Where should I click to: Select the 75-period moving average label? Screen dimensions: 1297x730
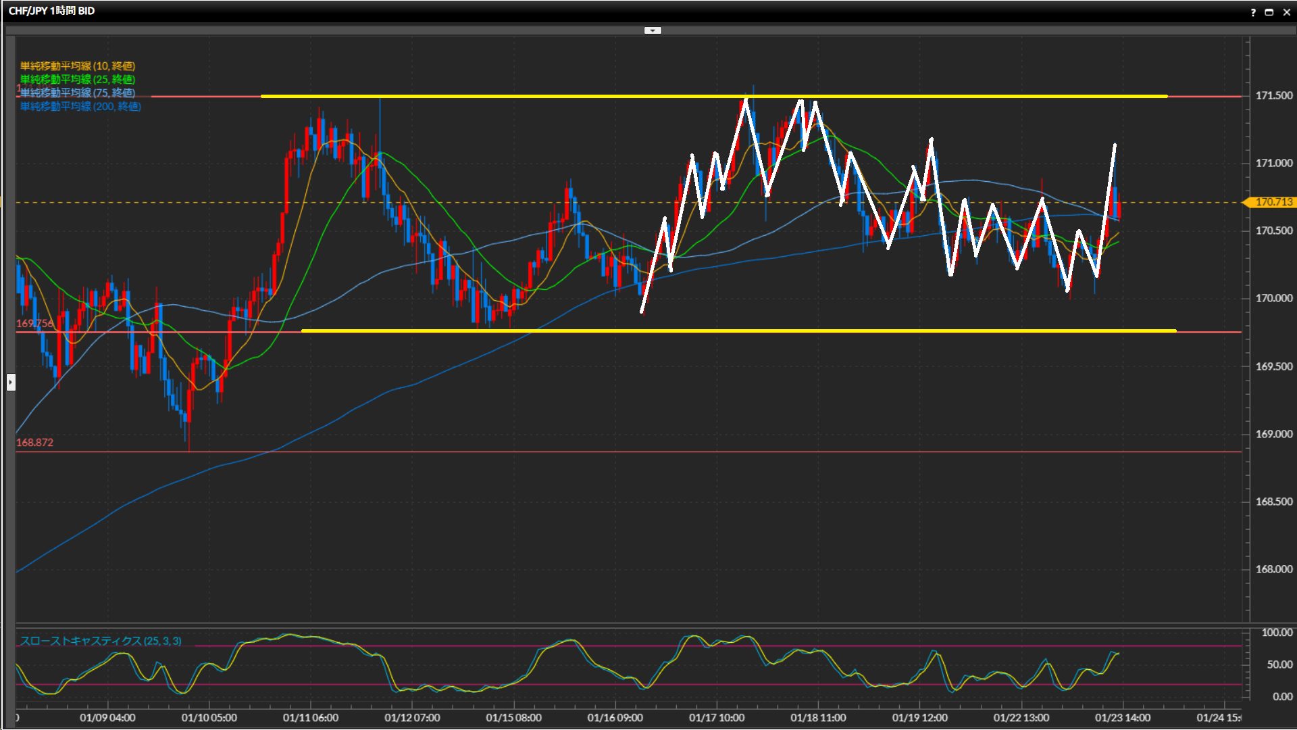coord(78,93)
